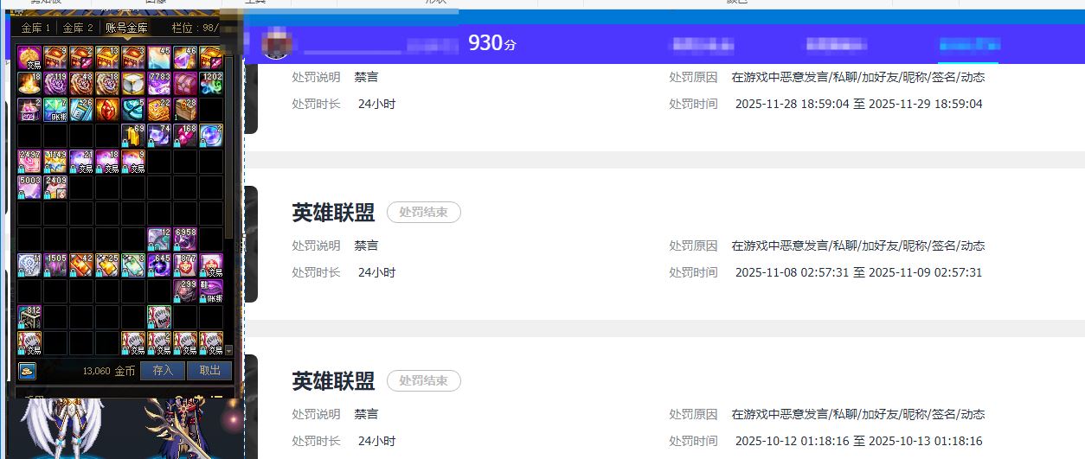This screenshot has height=459, width=1085.
Task: Click penalty time 2025-10-12 01:18:16 至 2025-10-13 01:18:16
Action: point(858,441)
